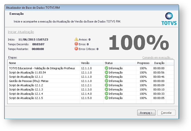Viewport: 191px width, 131px height.
Task: Click the status check icon of Script 12.1.5
Action: pos(106,98)
